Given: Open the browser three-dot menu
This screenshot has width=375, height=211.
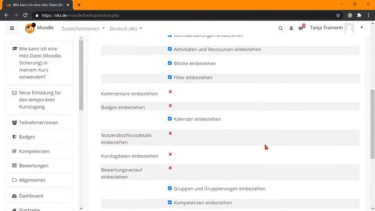Looking at the screenshot, I should pos(369,15).
